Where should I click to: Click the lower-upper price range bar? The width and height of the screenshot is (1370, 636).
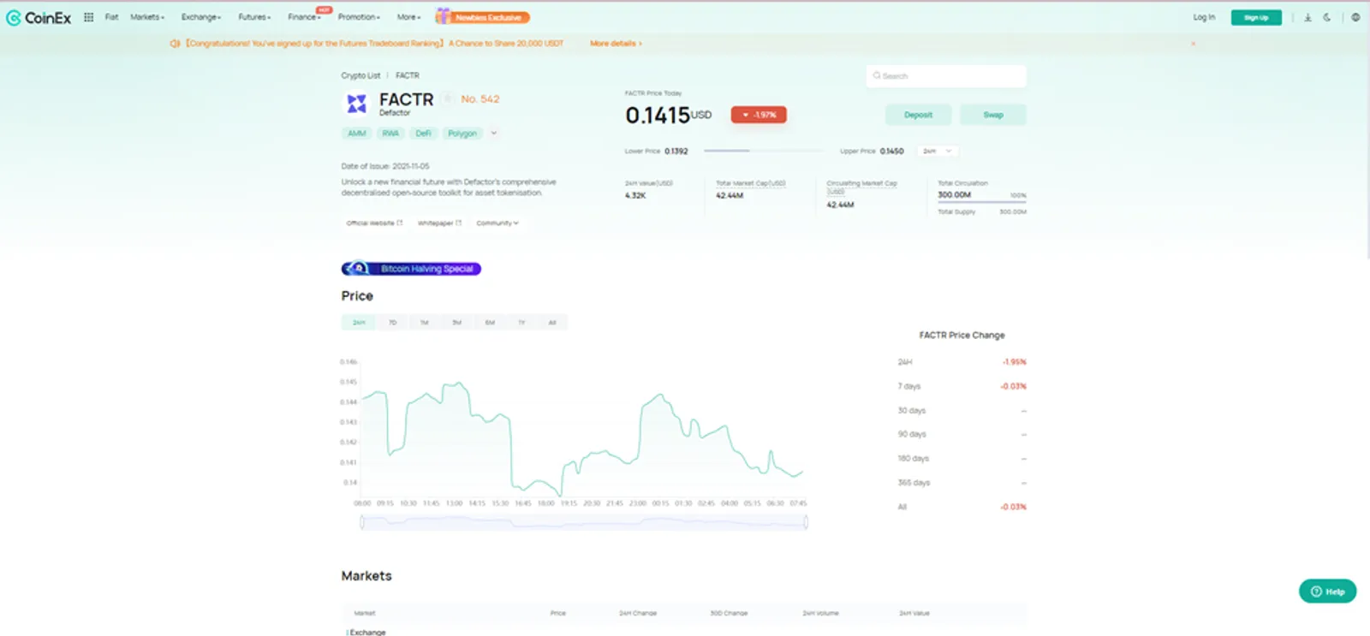[x=765, y=152]
